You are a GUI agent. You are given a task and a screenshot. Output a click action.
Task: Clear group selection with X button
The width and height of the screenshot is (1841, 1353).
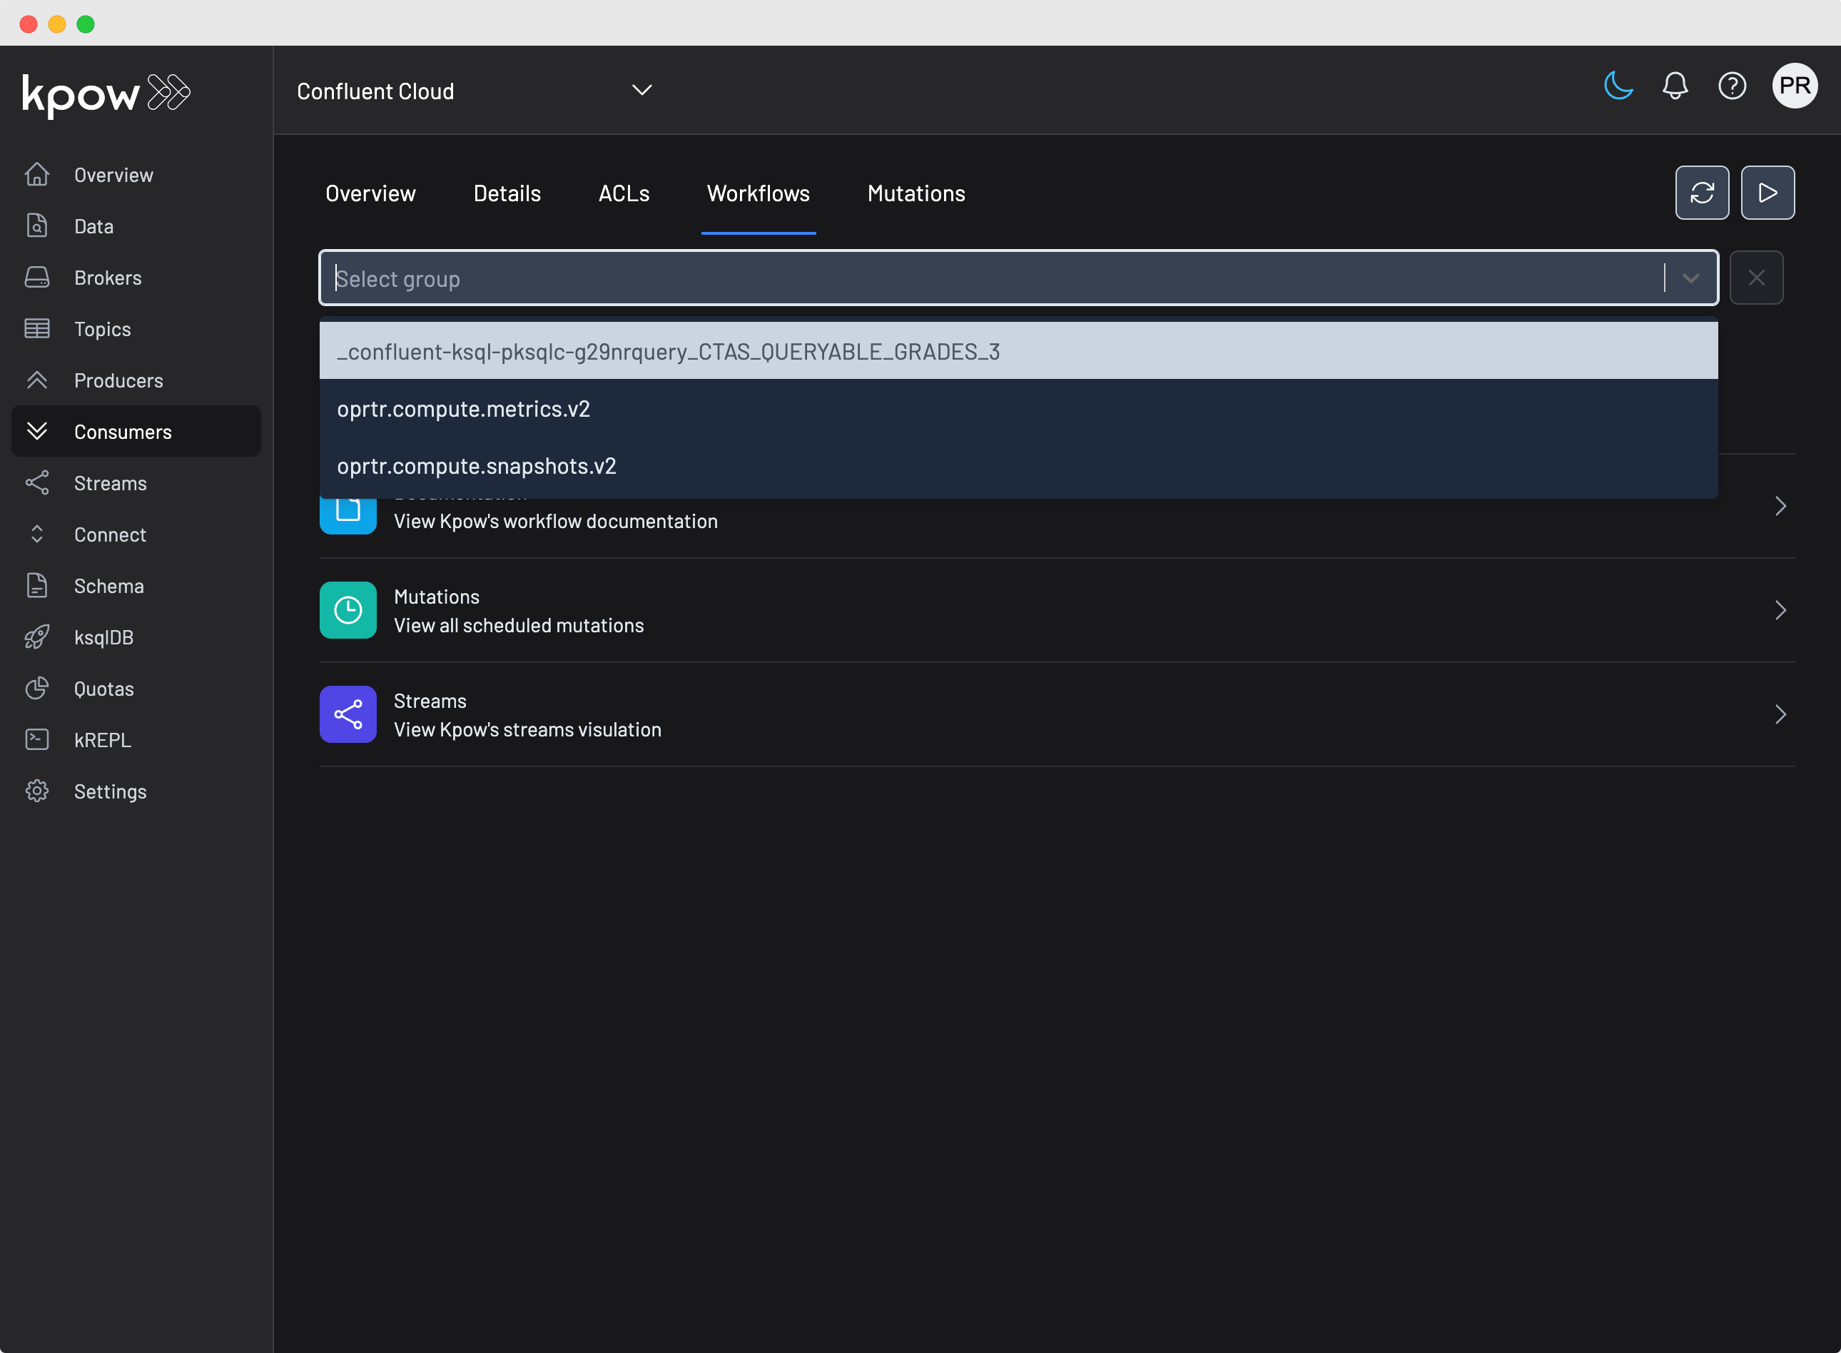tap(1756, 278)
